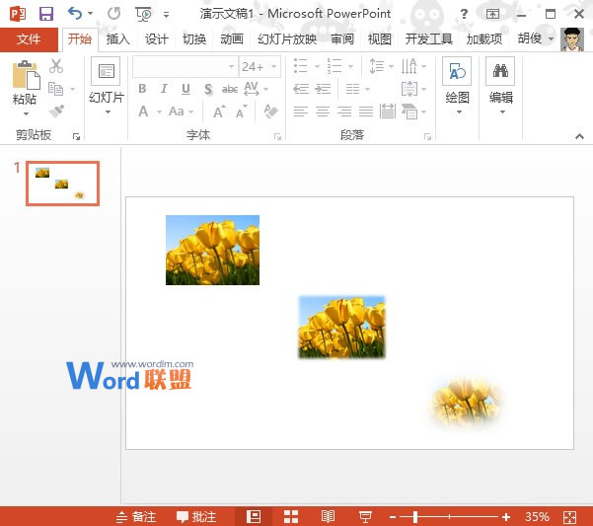The image size is (593, 526).
Task: Toggle Underline formatting
Action: 185,89
